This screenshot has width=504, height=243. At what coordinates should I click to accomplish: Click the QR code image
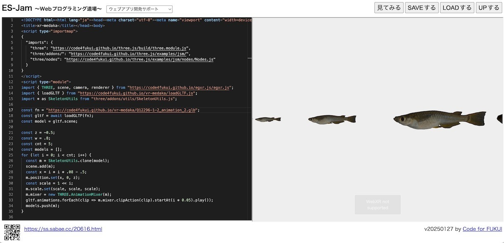click(x=12, y=232)
